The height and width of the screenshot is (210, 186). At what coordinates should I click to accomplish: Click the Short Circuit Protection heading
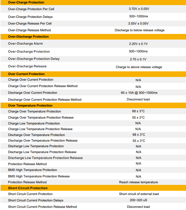(x=28, y=188)
